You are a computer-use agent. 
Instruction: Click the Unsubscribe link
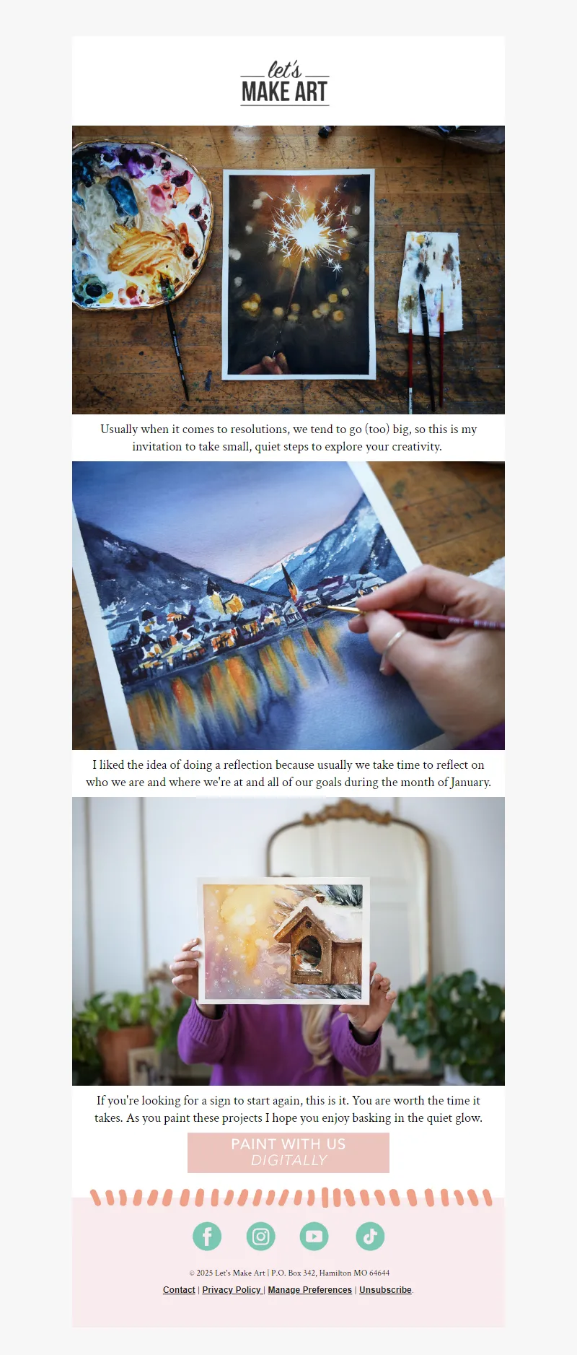click(x=385, y=1290)
